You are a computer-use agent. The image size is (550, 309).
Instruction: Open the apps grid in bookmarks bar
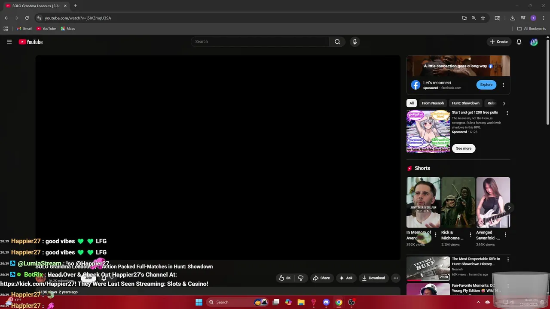(6, 29)
